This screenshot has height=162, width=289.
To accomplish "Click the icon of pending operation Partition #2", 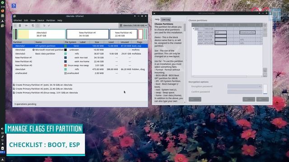I will click(x=14, y=89).
